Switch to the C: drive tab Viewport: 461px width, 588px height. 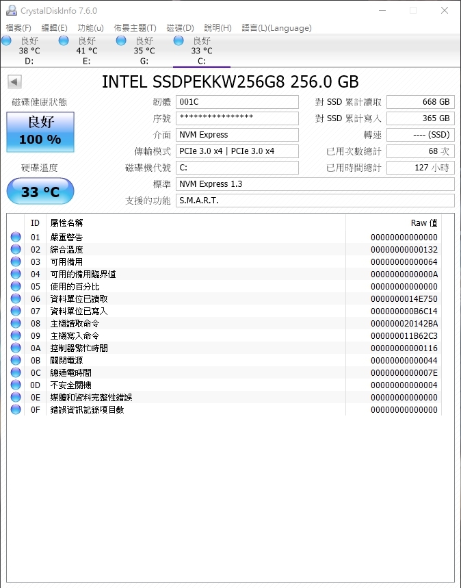pos(202,51)
